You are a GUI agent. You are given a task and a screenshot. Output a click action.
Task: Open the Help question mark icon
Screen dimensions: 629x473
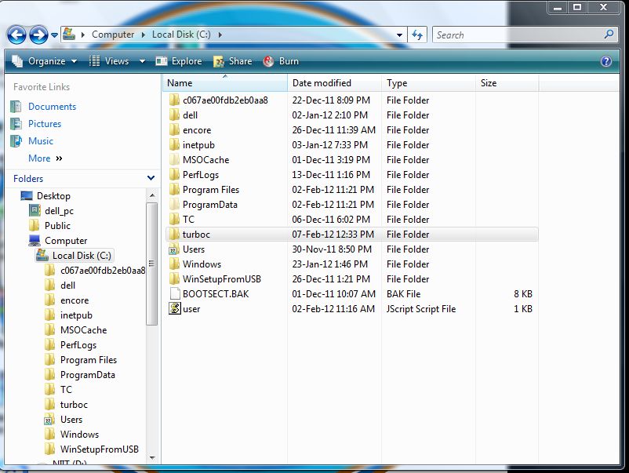tap(606, 60)
